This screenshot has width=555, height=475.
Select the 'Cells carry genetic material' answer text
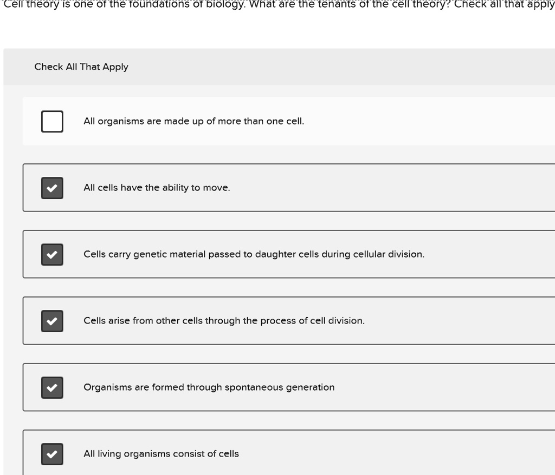[x=254, y=254]
